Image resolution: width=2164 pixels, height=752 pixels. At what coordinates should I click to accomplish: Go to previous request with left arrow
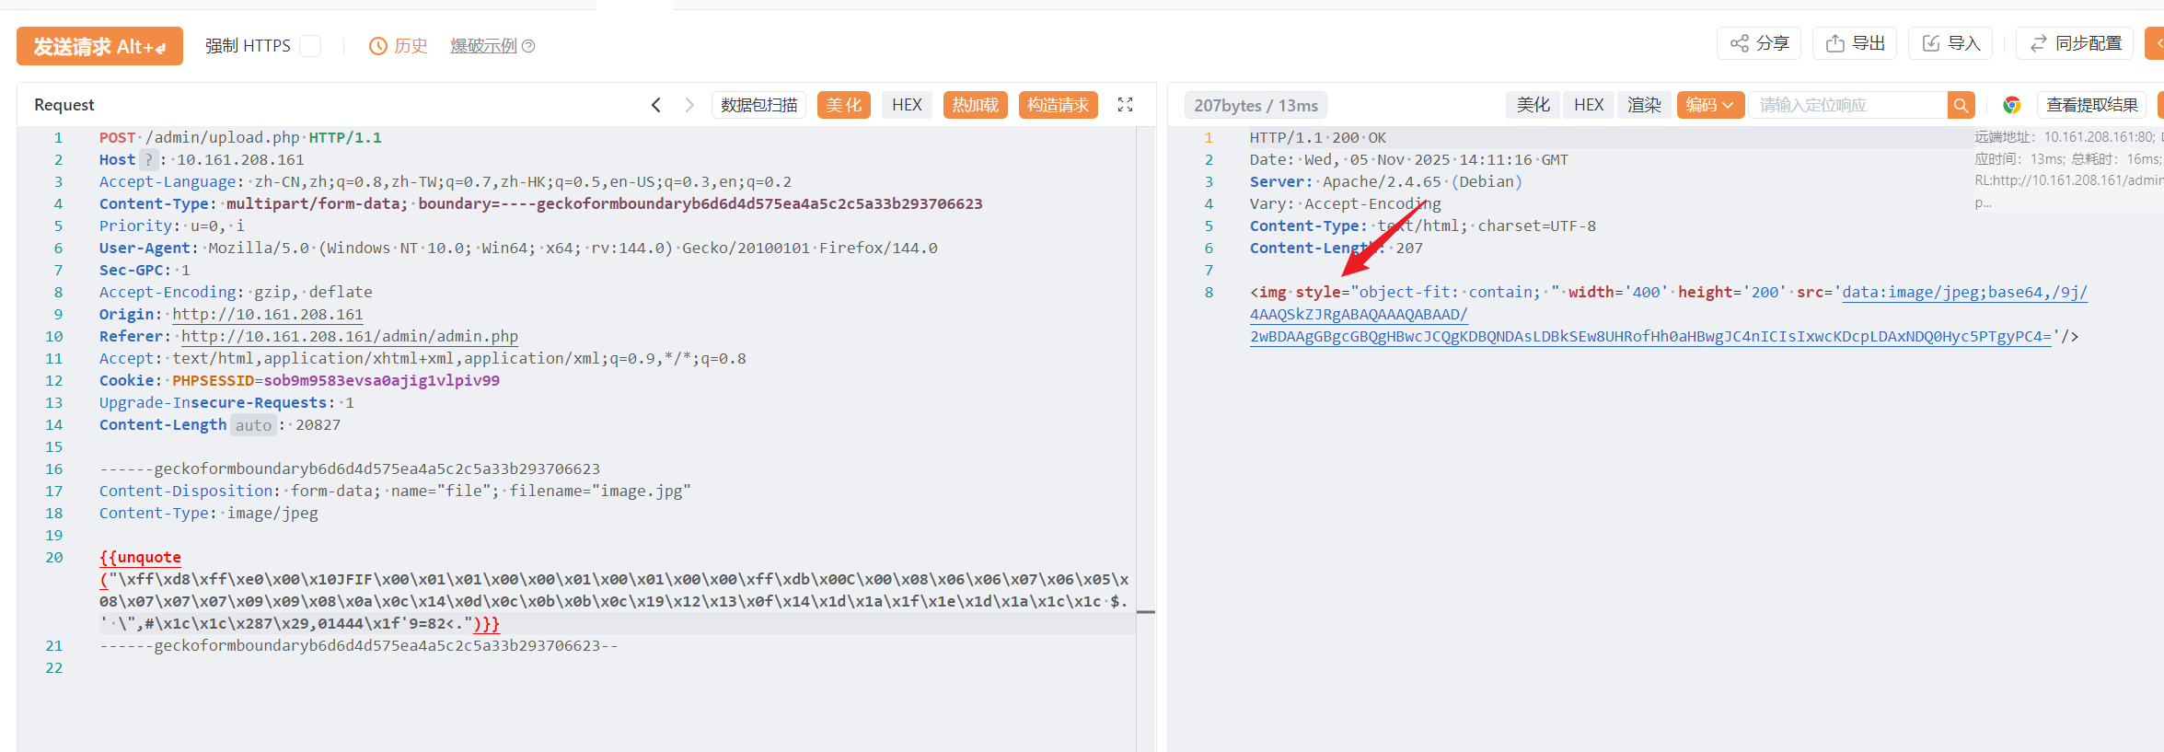(x=656, y=105)
